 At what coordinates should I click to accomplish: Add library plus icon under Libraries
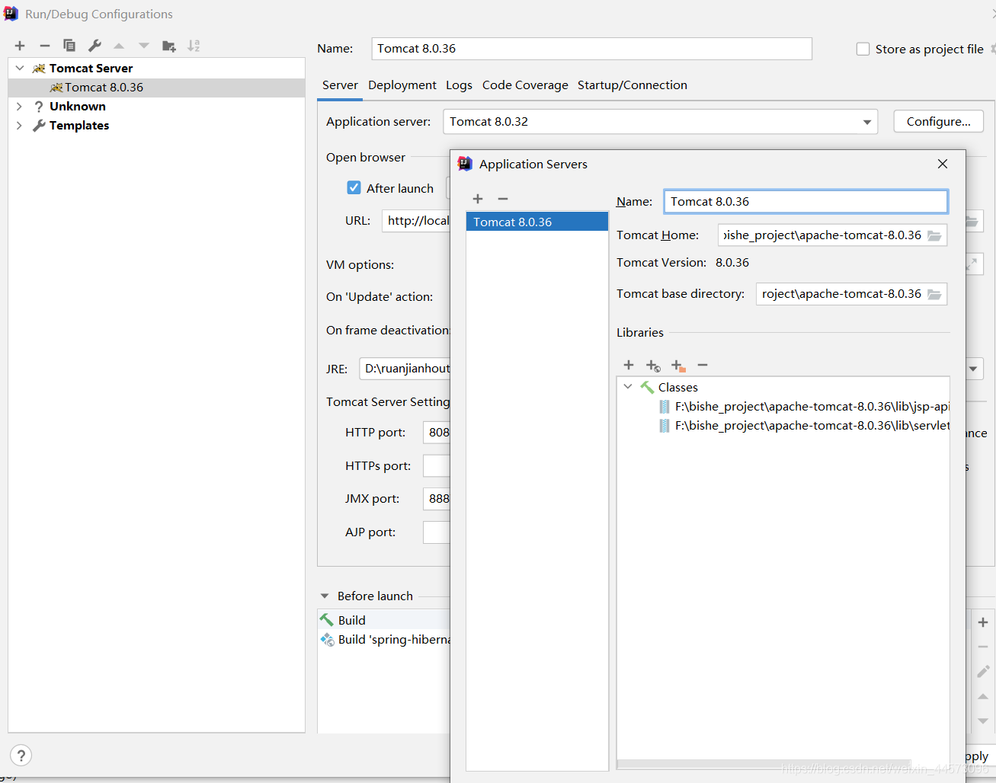point(629,365)
